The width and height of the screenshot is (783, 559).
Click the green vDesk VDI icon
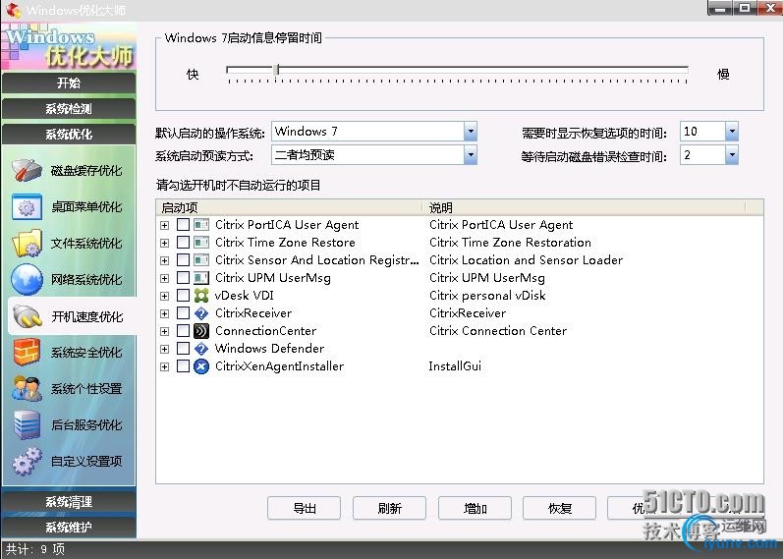click(201, 296)
